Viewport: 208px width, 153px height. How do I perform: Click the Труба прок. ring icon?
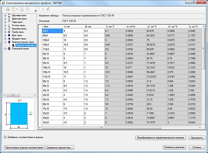[x=9, y=32]
